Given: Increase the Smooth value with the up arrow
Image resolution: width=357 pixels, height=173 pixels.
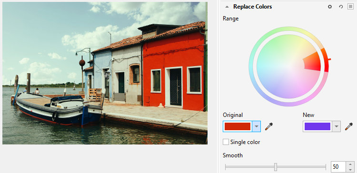Looking at the screenshot, I should (350, 164).
